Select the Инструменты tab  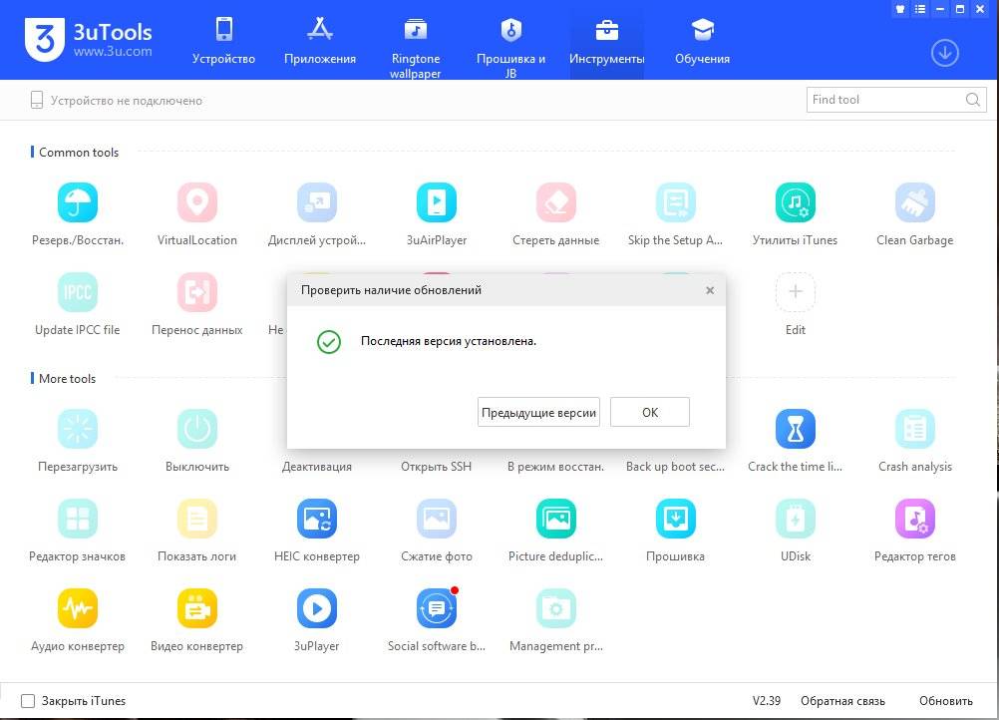tap(606, 40)
